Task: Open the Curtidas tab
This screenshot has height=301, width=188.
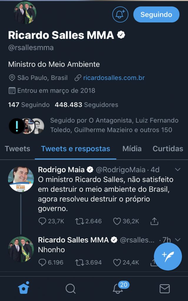Action: 168,149
